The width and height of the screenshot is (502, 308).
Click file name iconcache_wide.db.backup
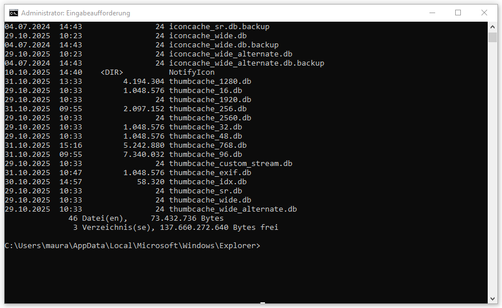coord(224,45)
